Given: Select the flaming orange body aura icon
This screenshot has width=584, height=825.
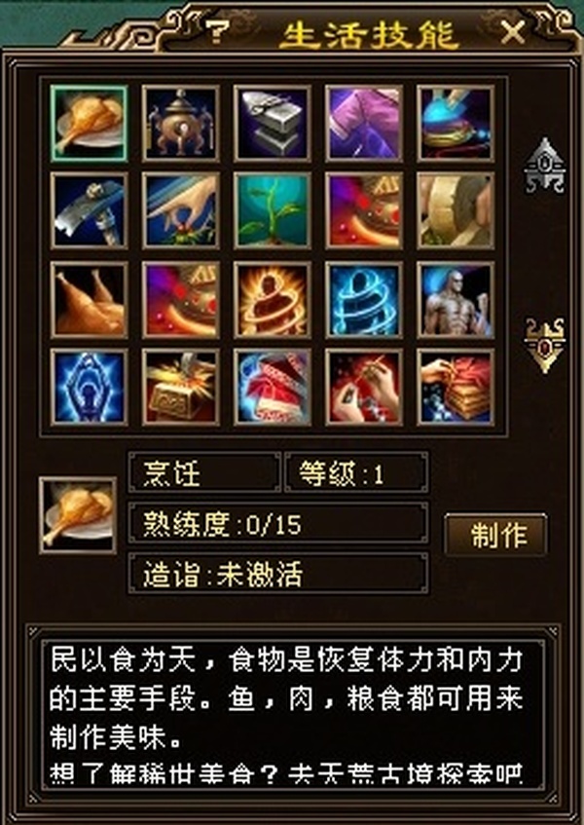Looking at the screenshot, I should point(273,300).
